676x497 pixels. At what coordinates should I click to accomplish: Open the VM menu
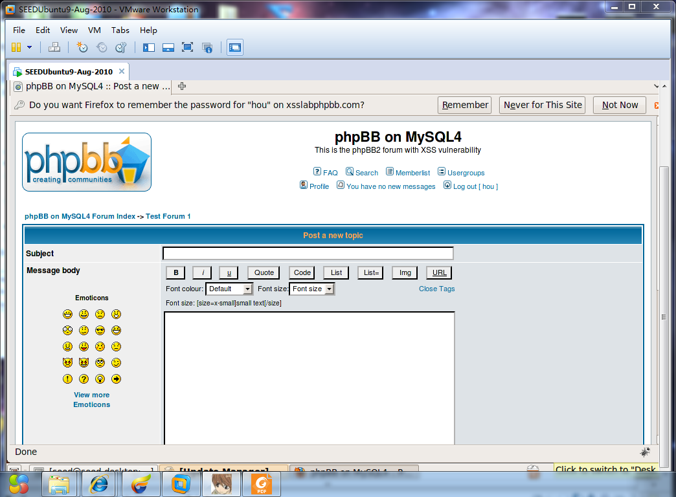tap(95, 30)
